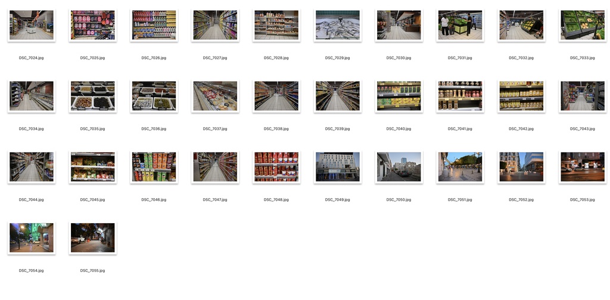Click the filename label DSC_7028.jpg
Screen dimensions: 610x300
coord(276,58)
